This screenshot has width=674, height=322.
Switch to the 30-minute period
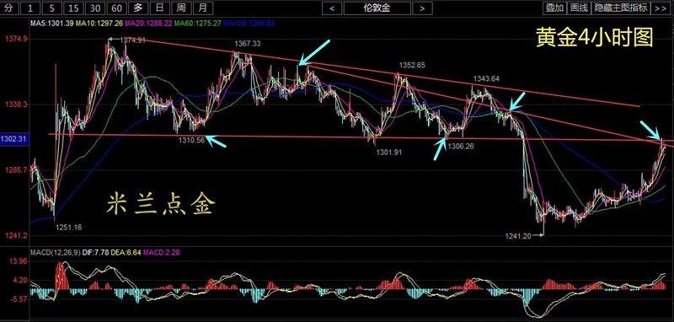(94, 8)
